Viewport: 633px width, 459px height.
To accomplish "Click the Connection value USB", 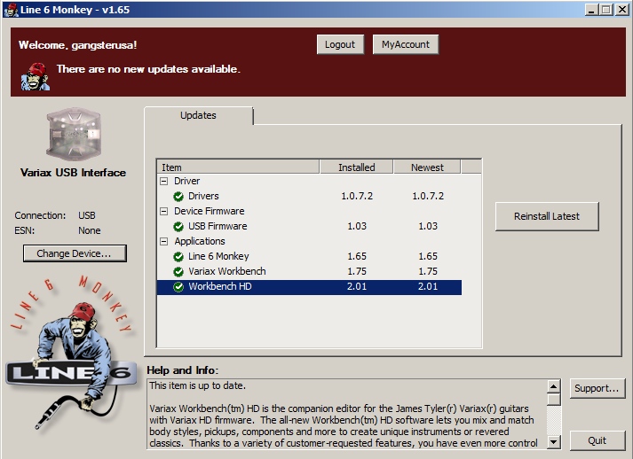I will click(87, 215).
